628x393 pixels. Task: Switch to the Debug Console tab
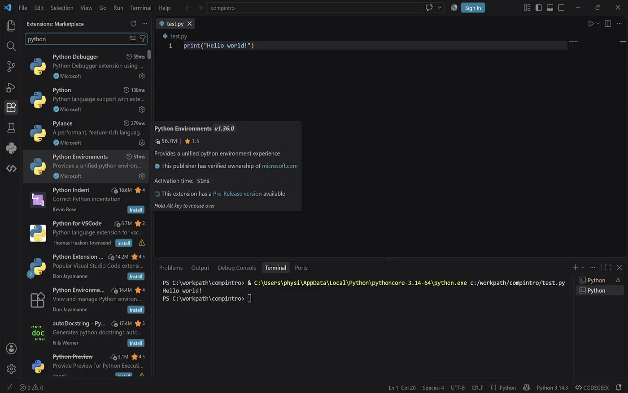point(237,268)
